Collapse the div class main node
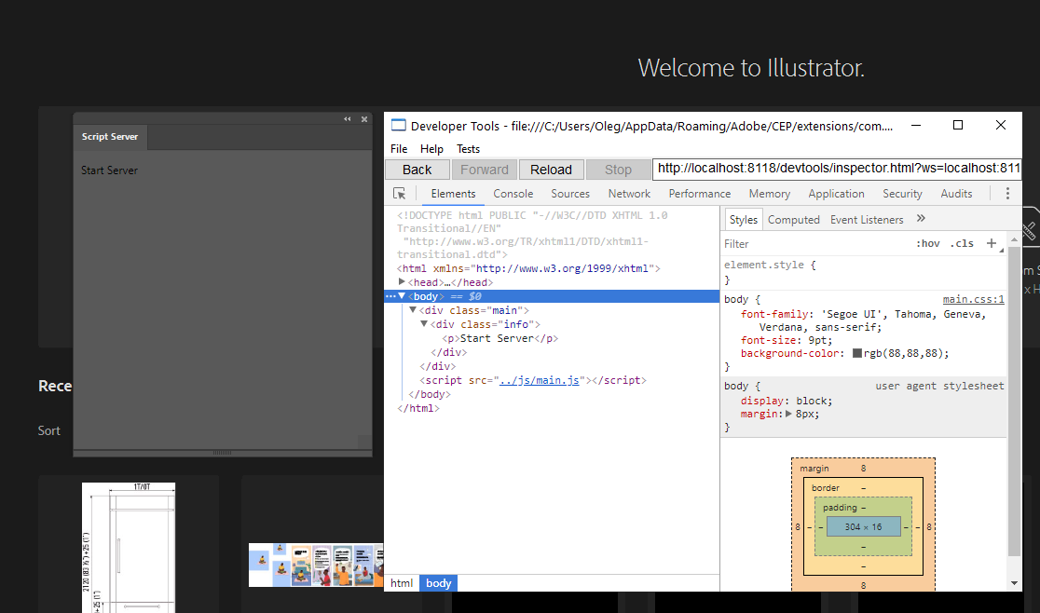This screenshot has height=613, width=1040. click(x=413, y=310)
